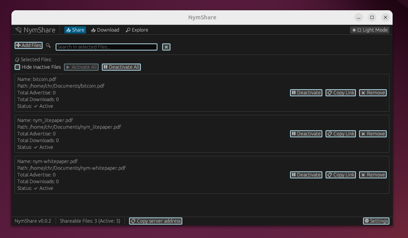Click the Deactivate All button
Screen dimensions: 408x238
click(121, 67)
